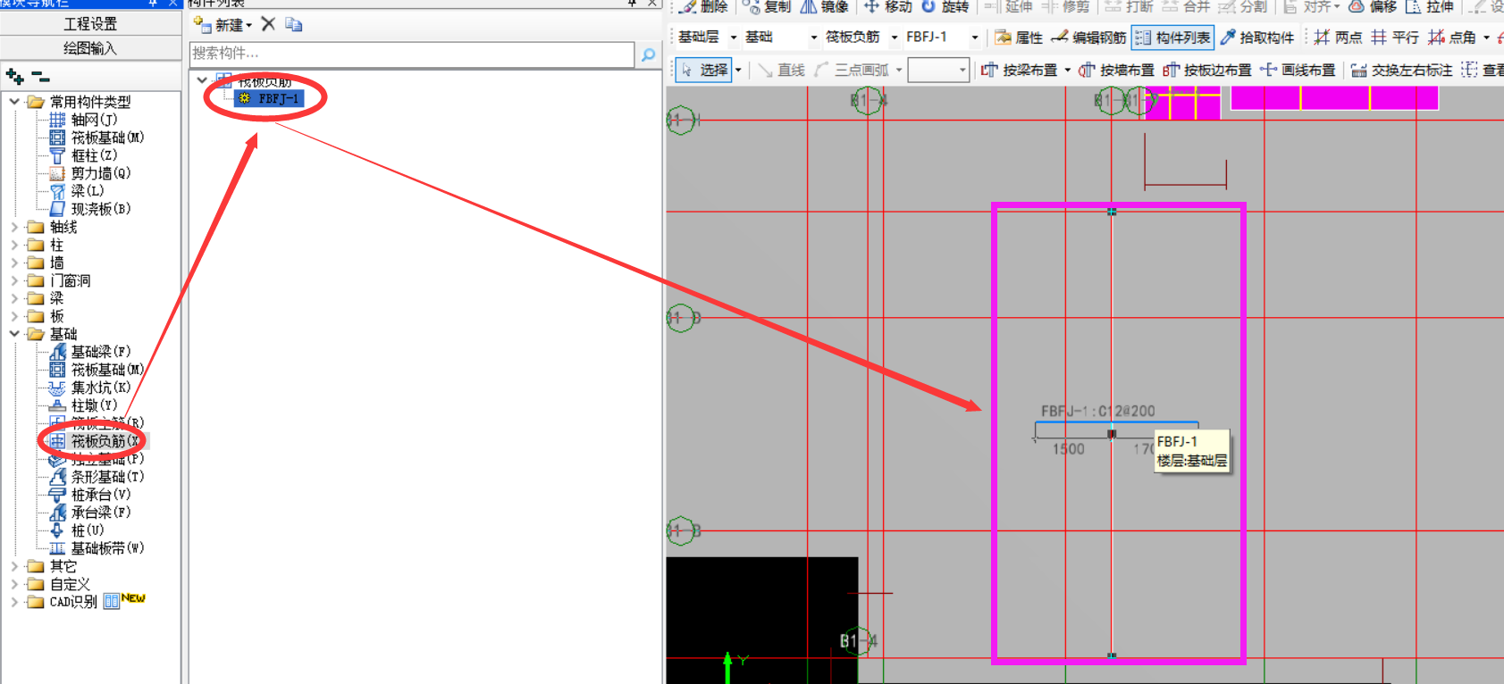Expand the 柱 folder
1504x684 pixels.
tap(14, 245)
